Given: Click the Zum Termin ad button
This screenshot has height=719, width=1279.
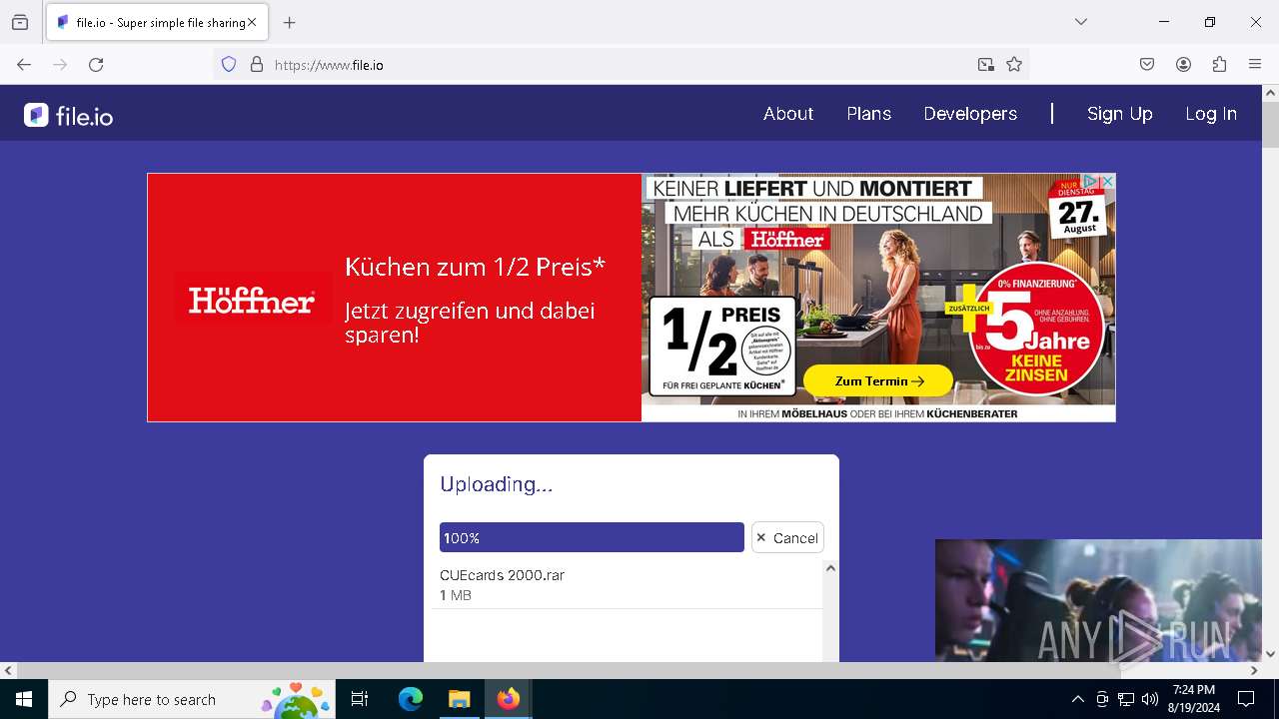Looking at the screenshot, I should point(878,380).
